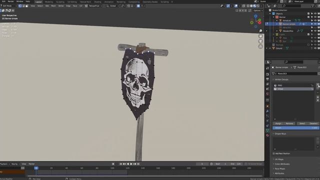Collapse Vertex Groups panel

[x=281, y=79]
